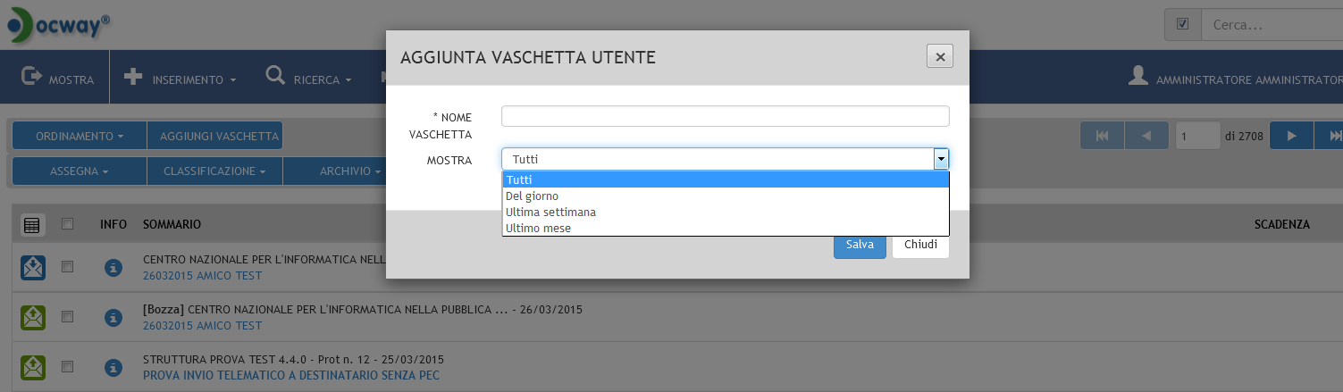Viewport: 1343px width, 392px height.
Task: Focus the Nome Vaschetta text field
Action: point(725,117)
